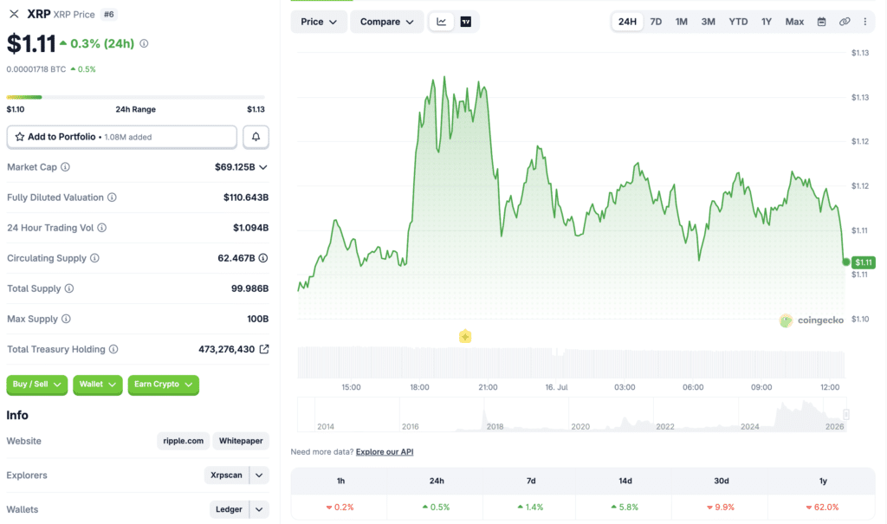The height and width of the screenshot is (524, 887).
Task: Expand Market Cap details chevron
Action: 263,167
